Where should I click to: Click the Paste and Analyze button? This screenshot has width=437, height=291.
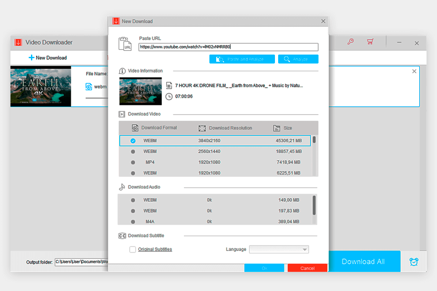tap(242, 59)
